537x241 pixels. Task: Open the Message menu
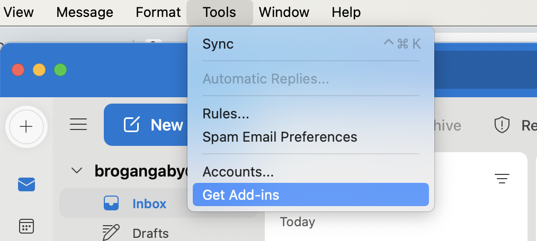click(85, 12)
